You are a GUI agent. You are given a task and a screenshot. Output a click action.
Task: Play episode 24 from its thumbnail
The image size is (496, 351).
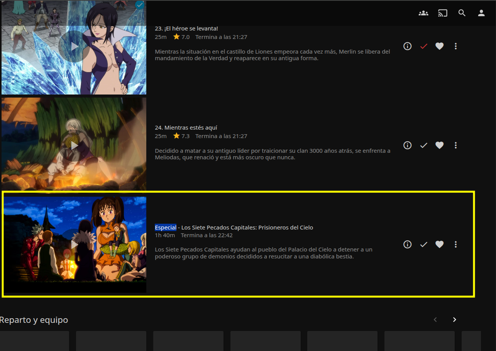(74, 145)
